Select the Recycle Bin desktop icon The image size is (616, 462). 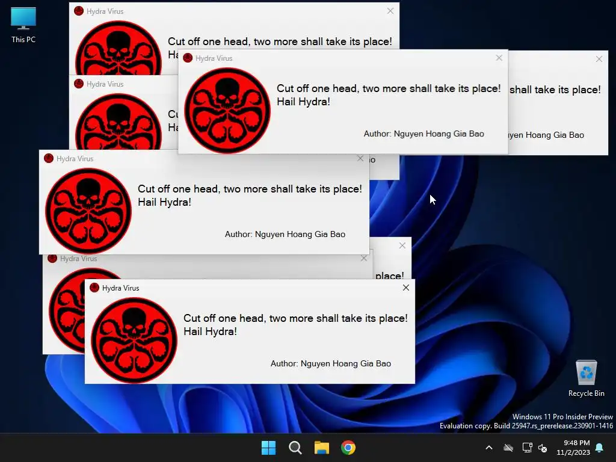pos(586,378)
